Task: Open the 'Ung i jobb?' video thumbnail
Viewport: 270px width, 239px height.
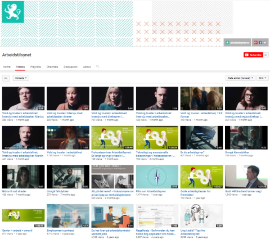Action: [x=201, y=216]
